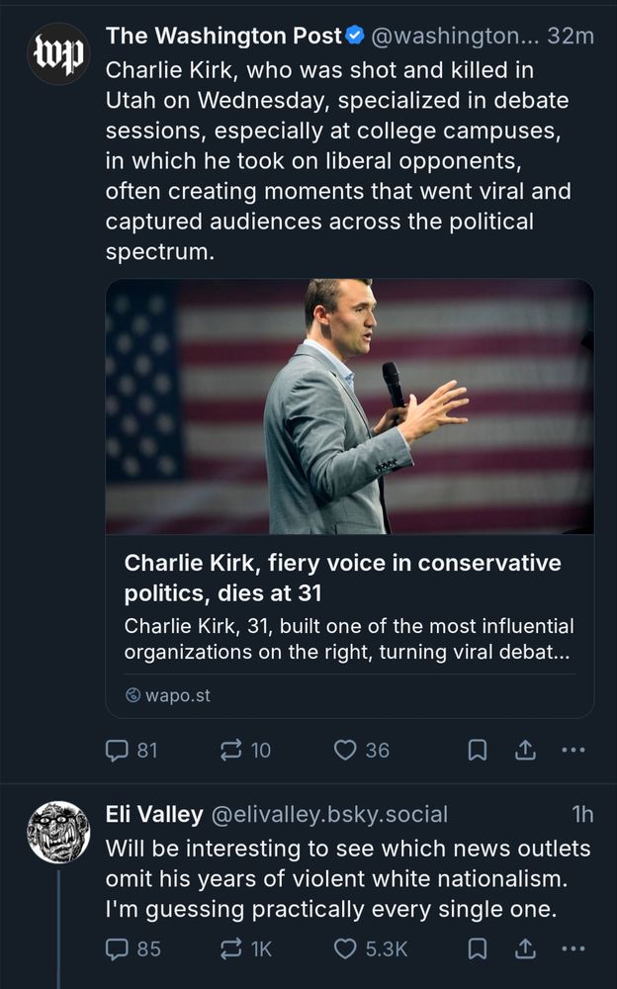Like the Washington Post's post

(x=343, y=750)
